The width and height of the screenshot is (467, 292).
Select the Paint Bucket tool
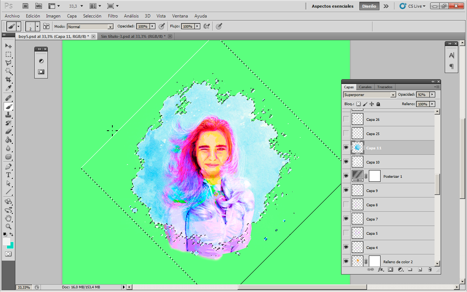tap(8, 140)
